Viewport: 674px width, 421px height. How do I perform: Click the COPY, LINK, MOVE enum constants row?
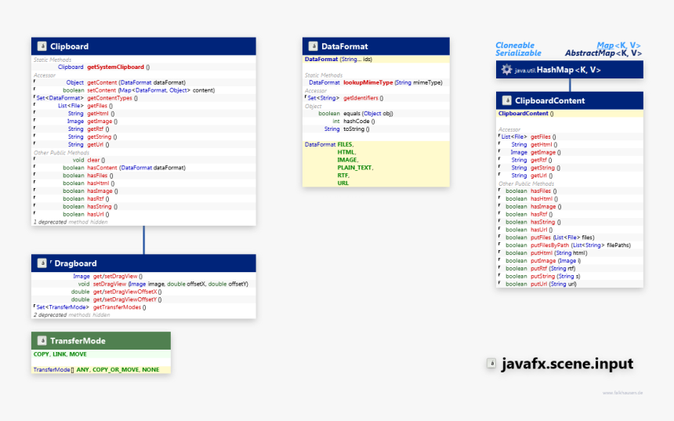(101, 354)
